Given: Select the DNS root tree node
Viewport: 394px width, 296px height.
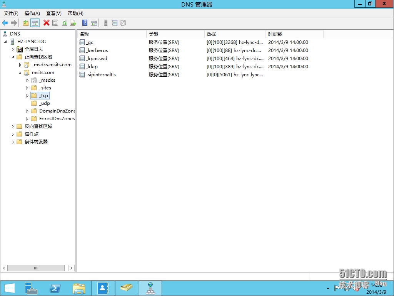Looking at the screenshot, I should click(15, 34).
